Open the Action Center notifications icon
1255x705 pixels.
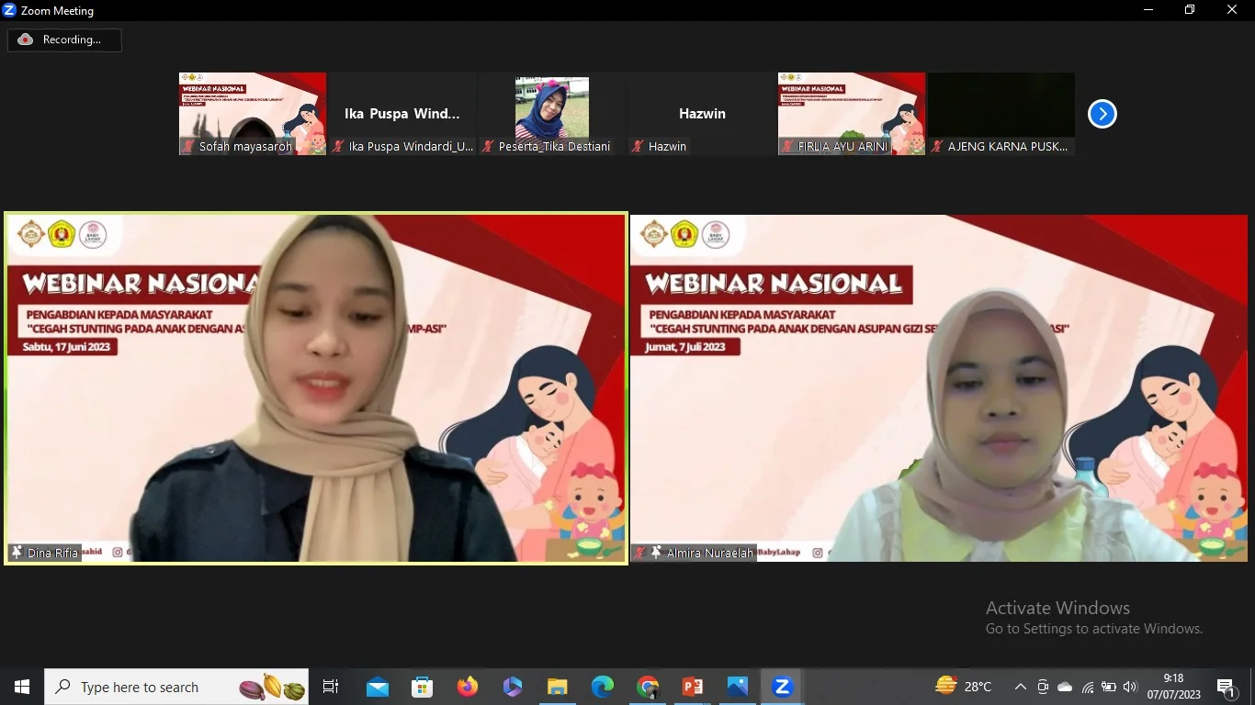point(1226,687)
